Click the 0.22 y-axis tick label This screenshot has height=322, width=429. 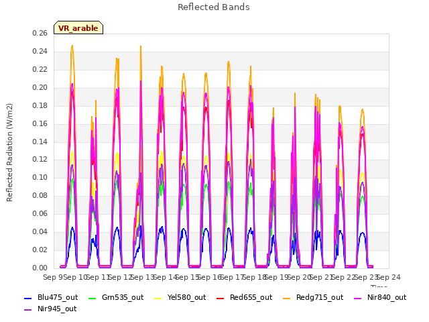[40, 70]
